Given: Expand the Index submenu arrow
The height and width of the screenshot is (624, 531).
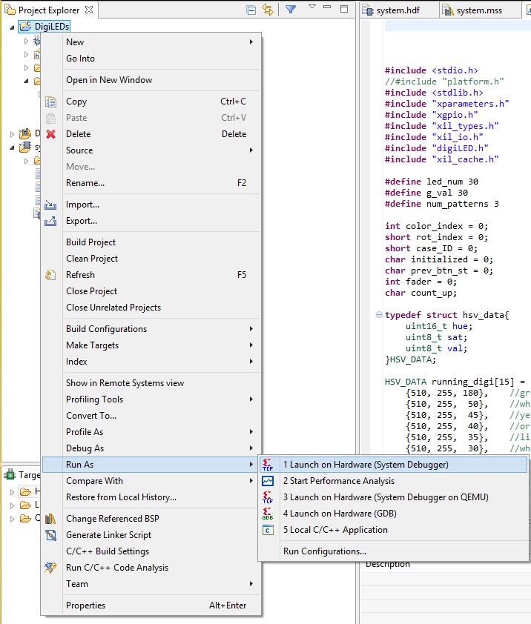Looking at the screenshot, I should click(251, 362).
